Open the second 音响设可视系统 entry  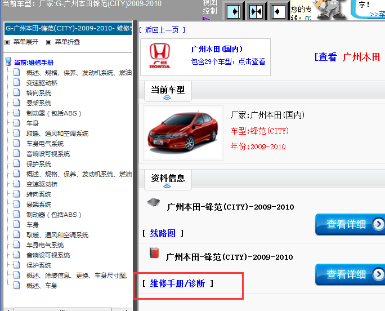coord(48,255)
